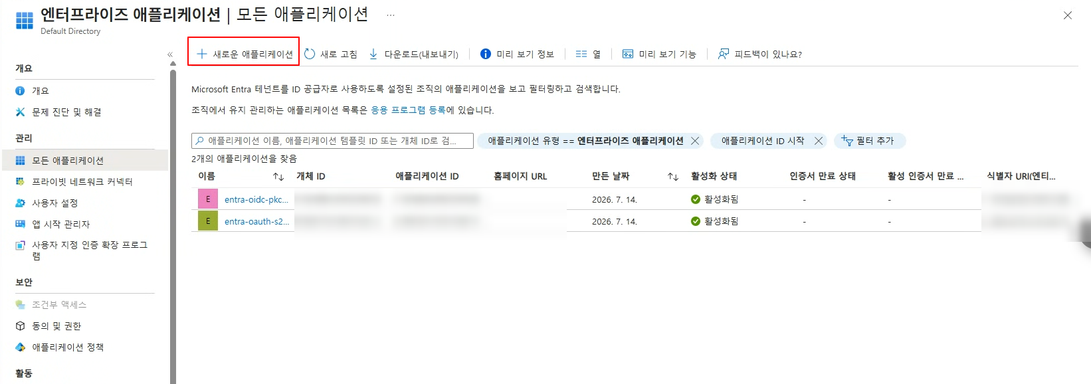Viewport: 1091px width, 384px height.
Task: Collapse the sidebar with double chevron
Action: click(x=170, y=54)
